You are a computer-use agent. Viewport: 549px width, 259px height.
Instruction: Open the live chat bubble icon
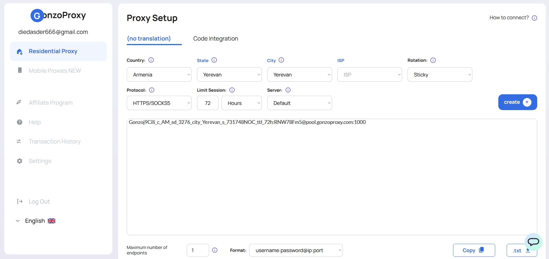(x=533, y=242)
